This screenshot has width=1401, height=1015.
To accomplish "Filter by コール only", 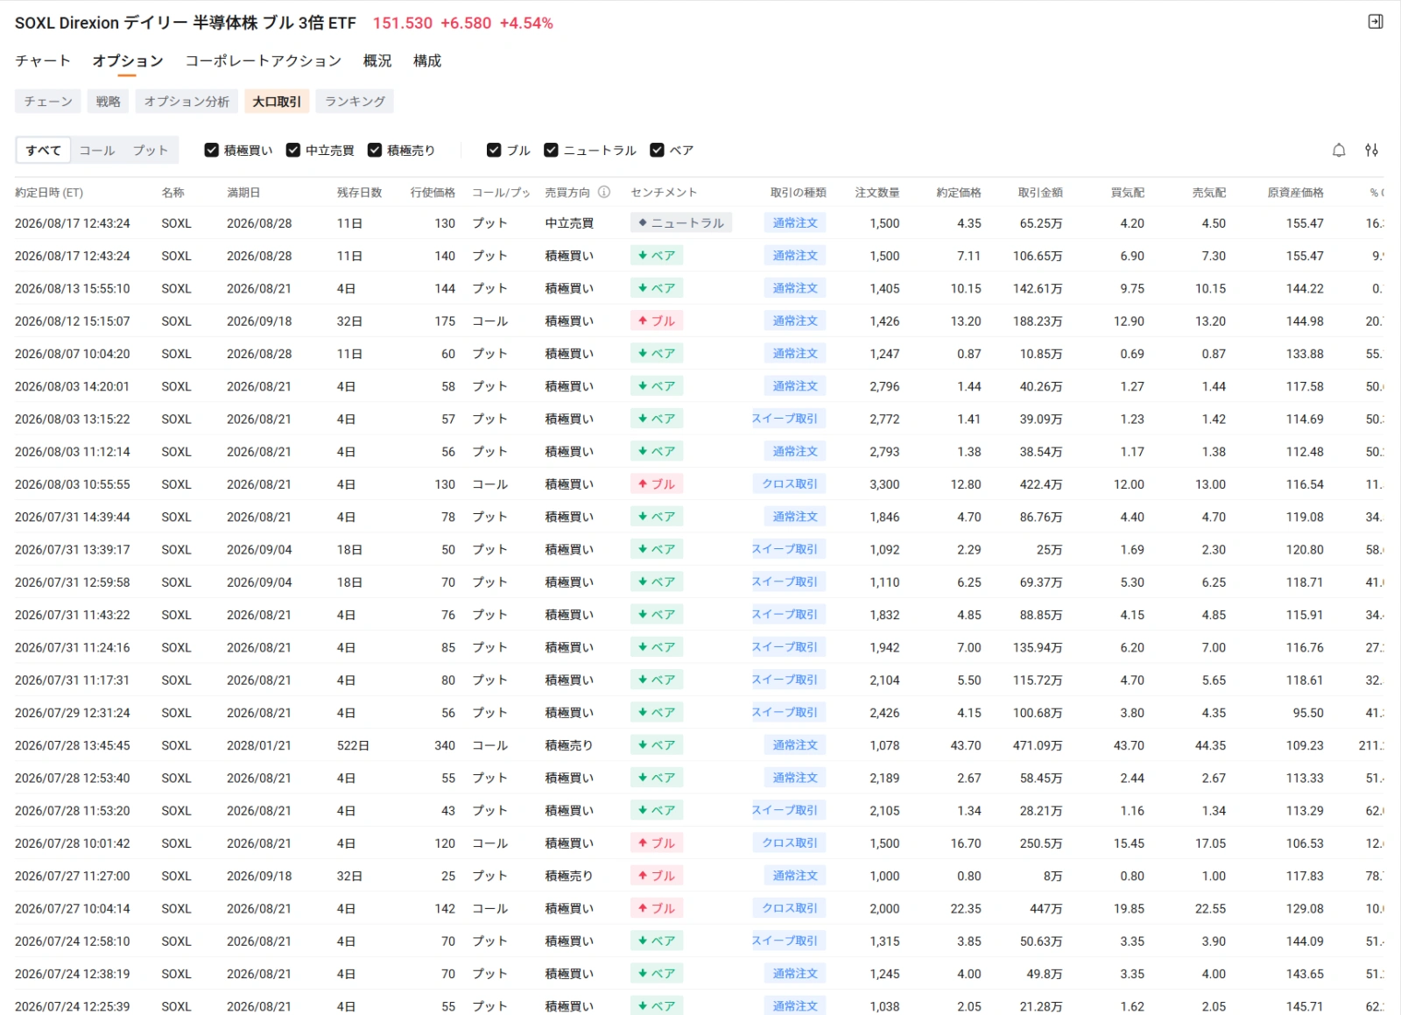I will (x=97, y=151).
